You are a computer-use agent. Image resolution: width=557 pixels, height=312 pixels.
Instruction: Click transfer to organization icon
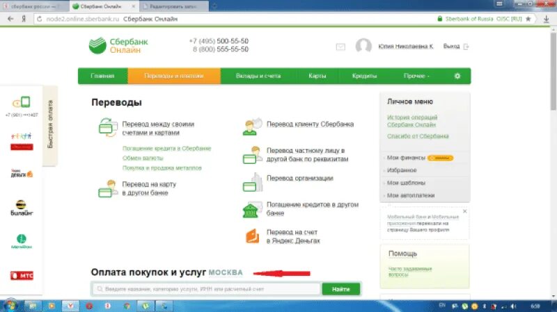click(x=252, y=182)
